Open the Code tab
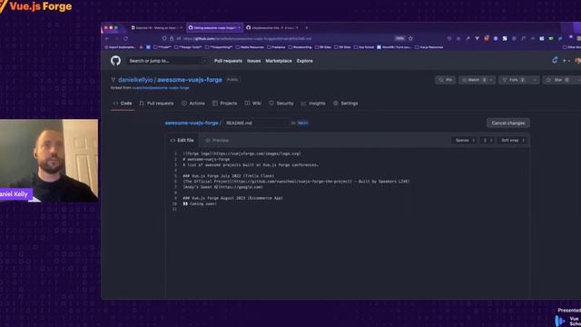 [123, 104]
